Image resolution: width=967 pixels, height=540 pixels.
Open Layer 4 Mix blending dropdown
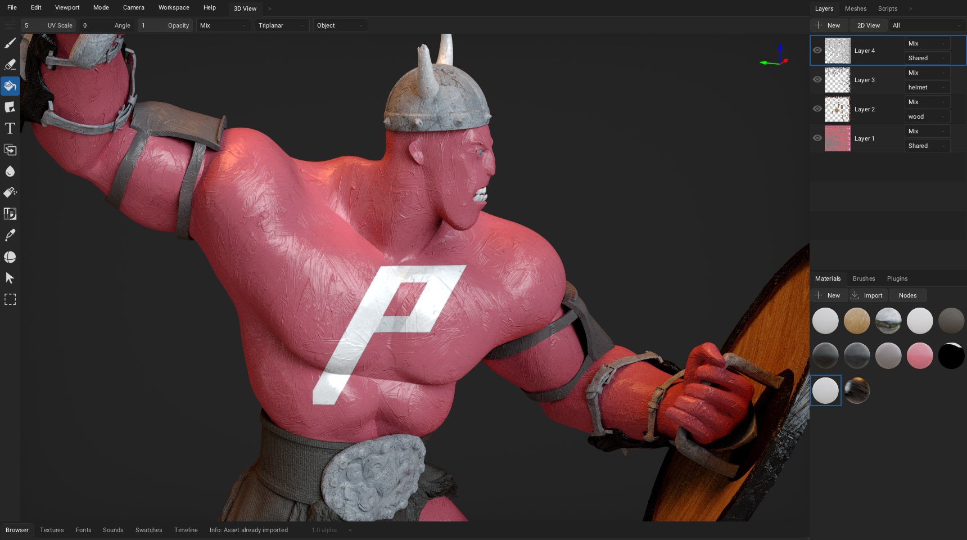tap(927, 43)
